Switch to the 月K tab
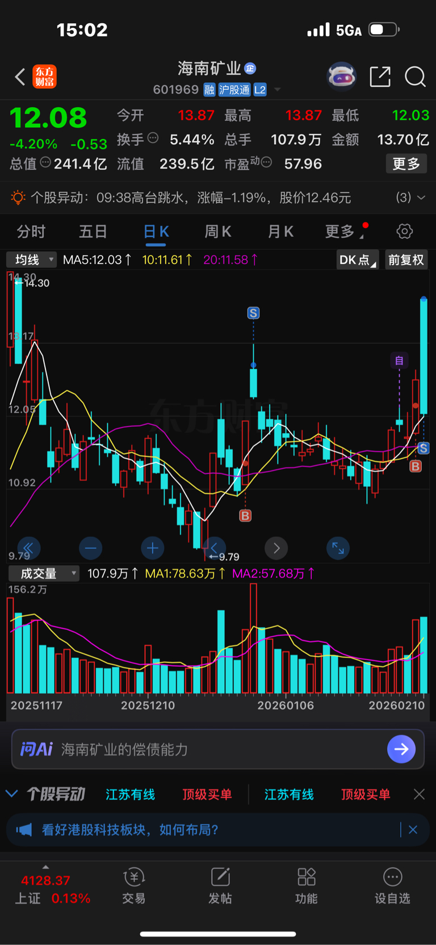The height and width of the screenshot is (945, 436). 280,232
